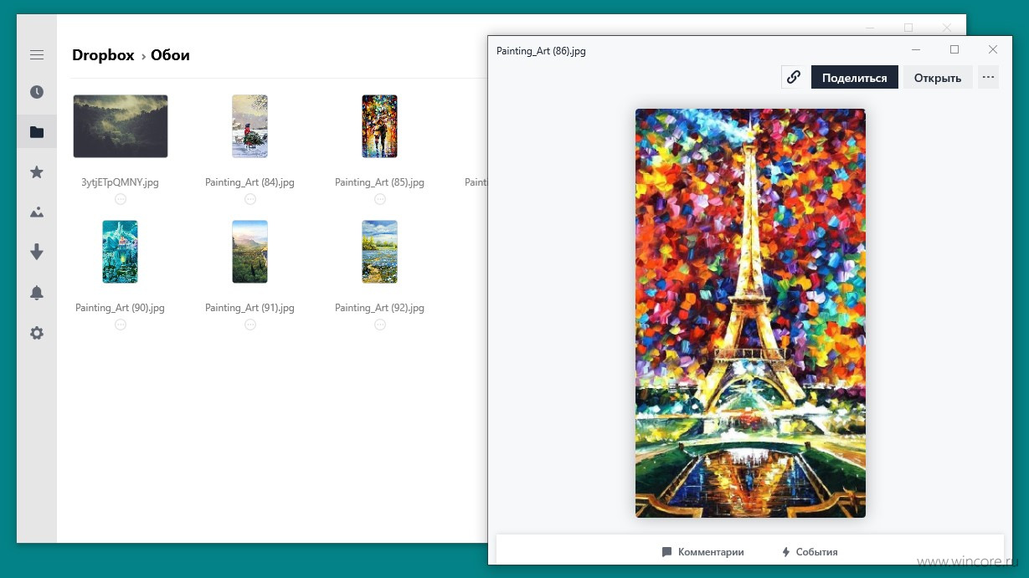Select Painting_Art (91).jpg thumbnail
Screen dimensions: 1029x578
pos(250,252)
